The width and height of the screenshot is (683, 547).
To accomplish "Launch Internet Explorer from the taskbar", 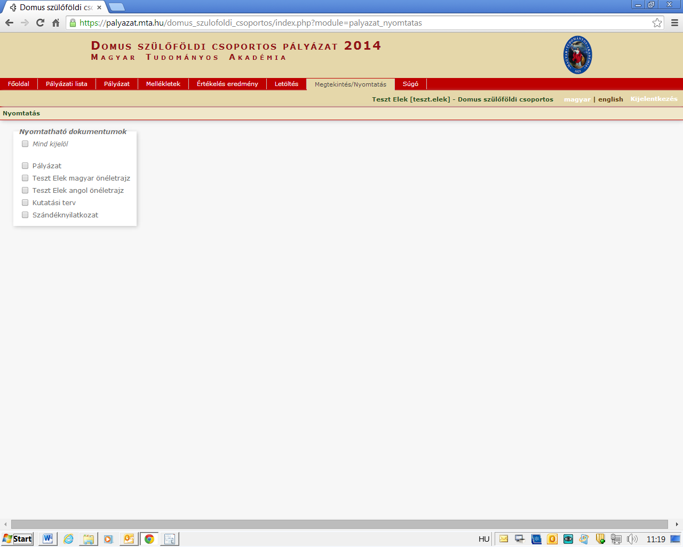I will pos(68,538).
